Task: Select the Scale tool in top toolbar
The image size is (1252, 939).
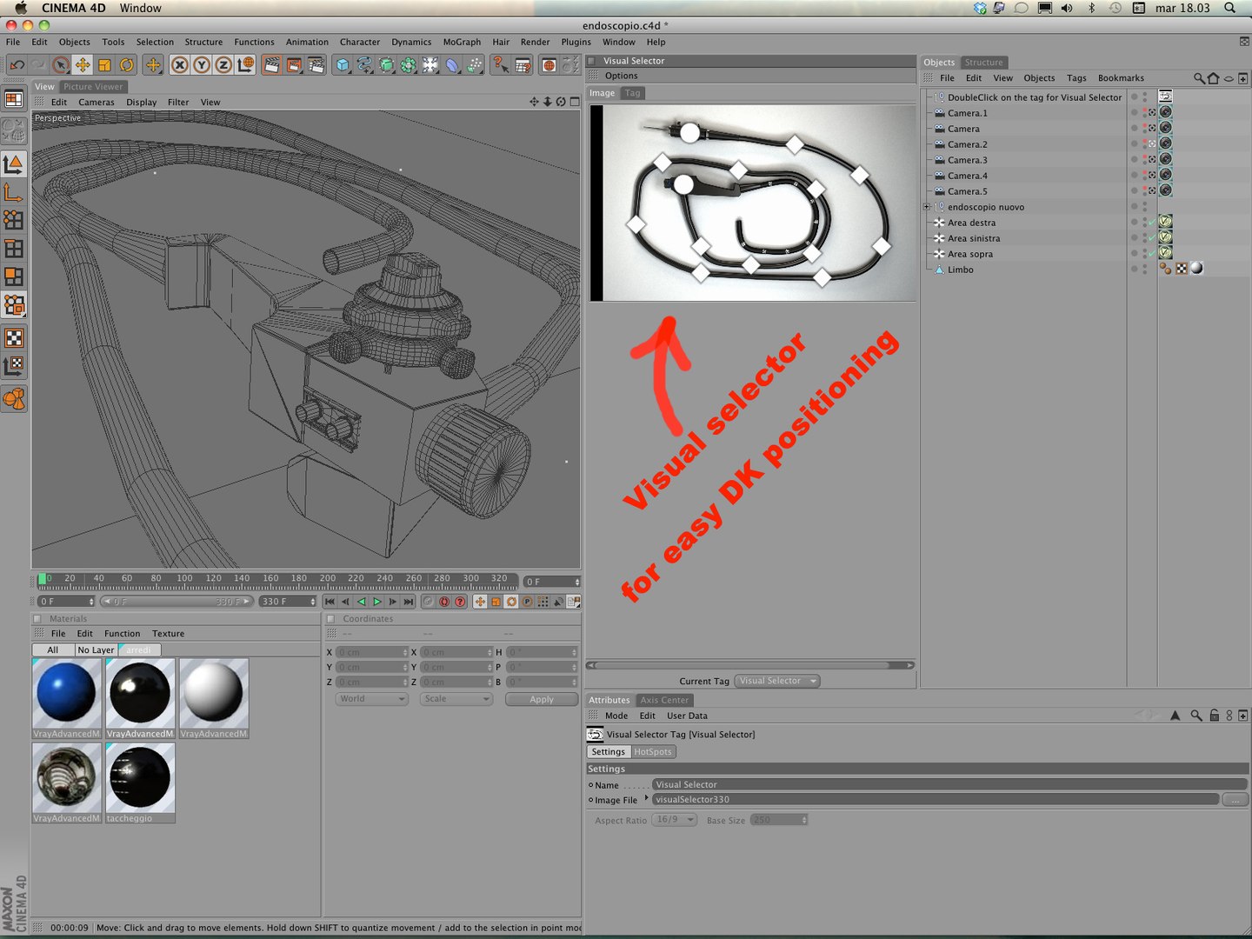Action: point(105,65)
